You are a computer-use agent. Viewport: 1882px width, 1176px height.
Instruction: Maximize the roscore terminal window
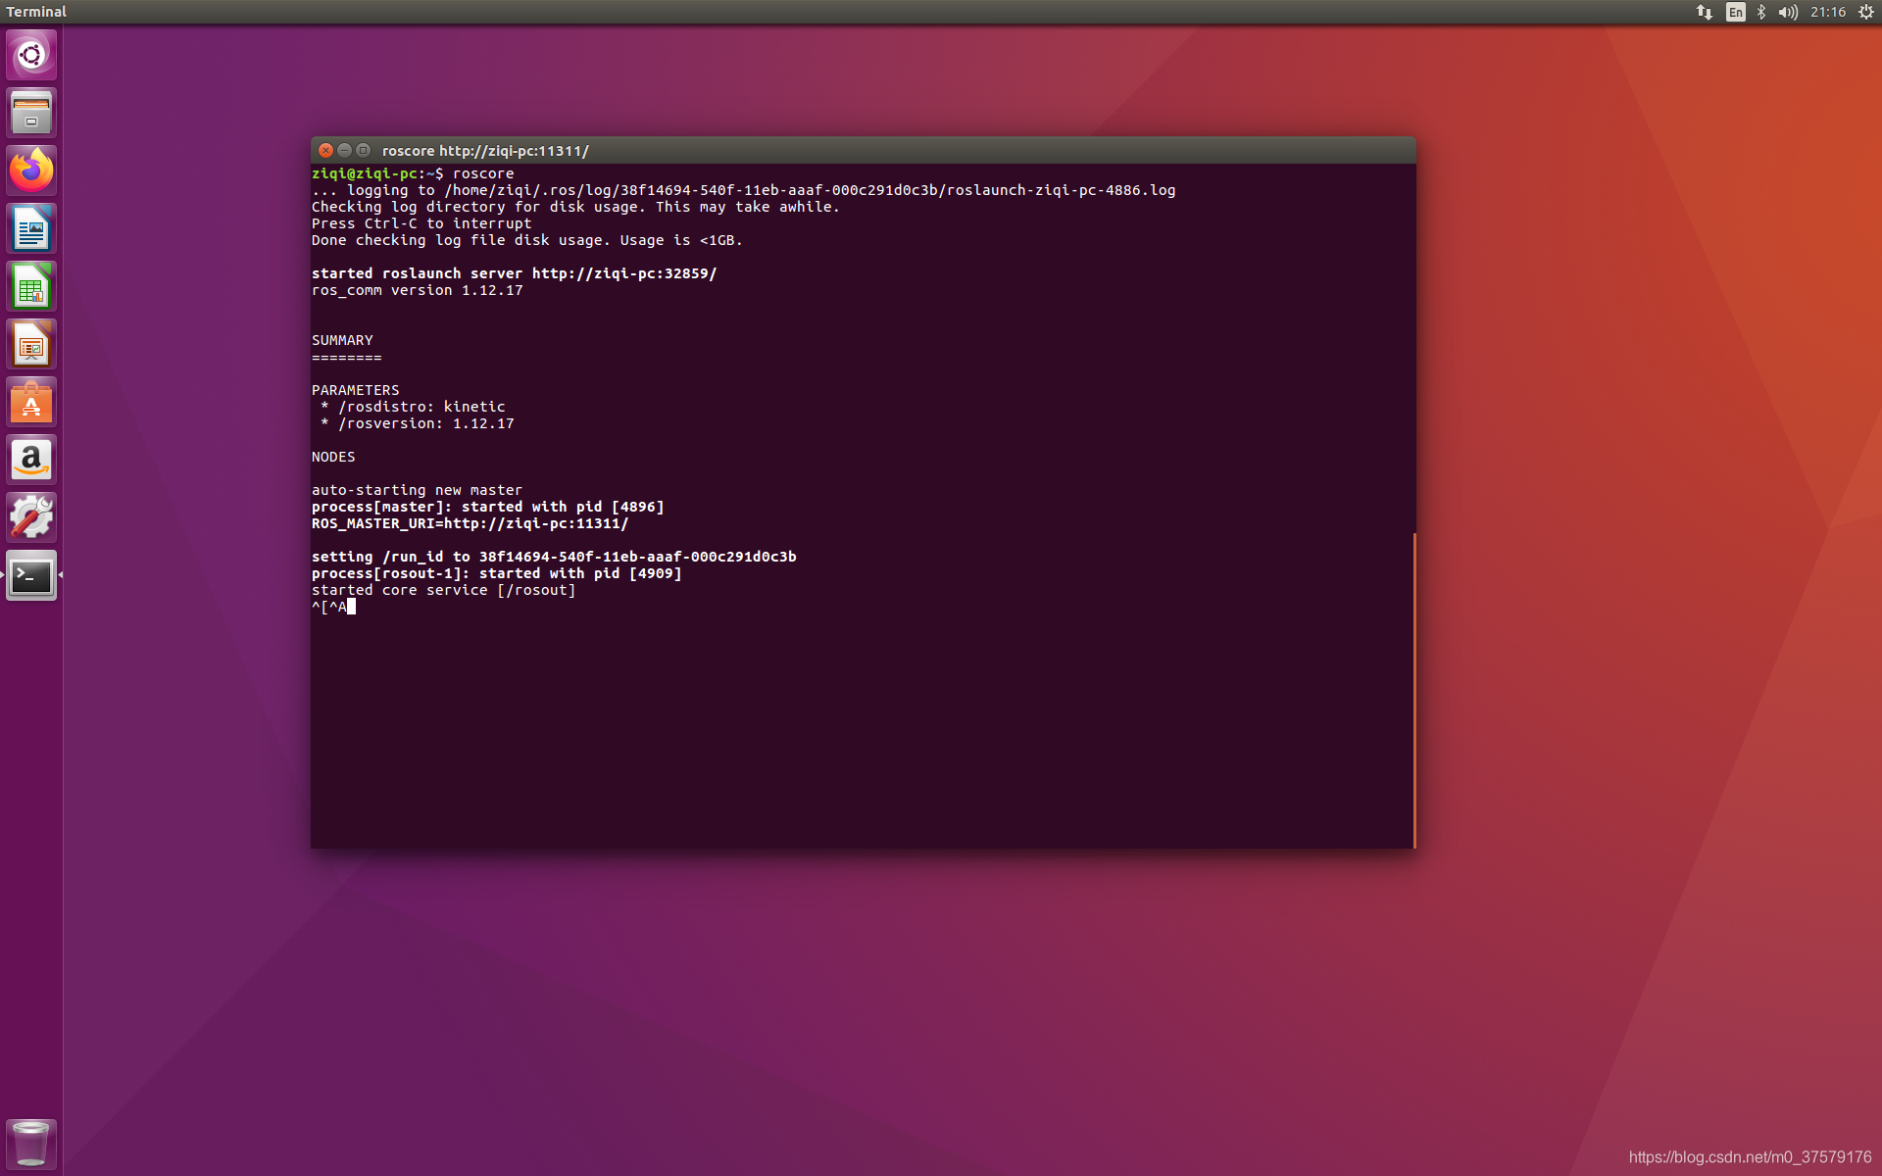363,150
